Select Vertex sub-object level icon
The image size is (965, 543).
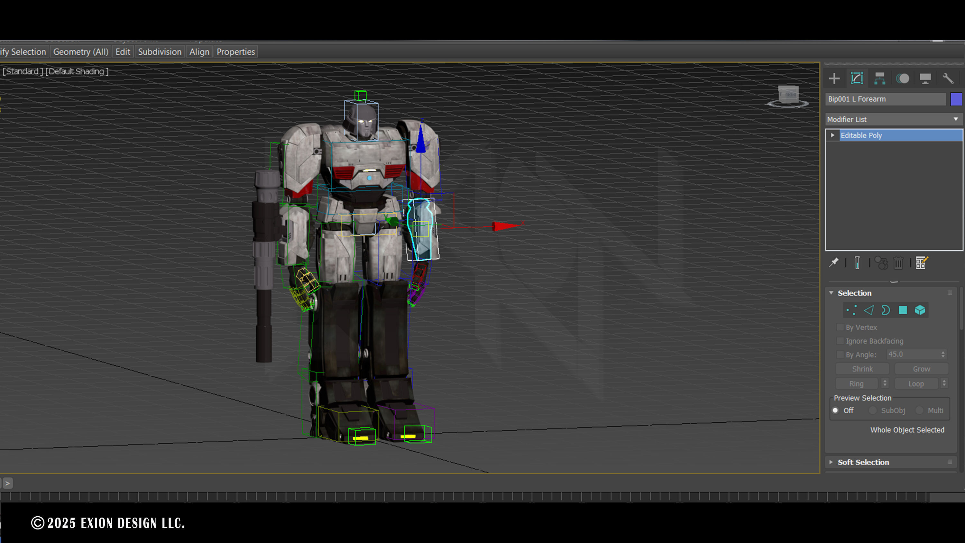(x=851, y=310)
